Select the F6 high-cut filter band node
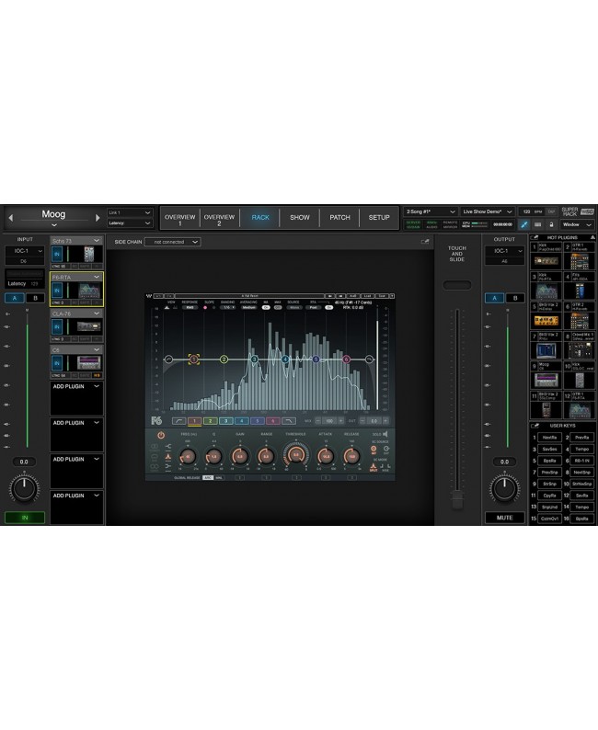The height and width of the screenshot is (730, 598). point(369,359)
